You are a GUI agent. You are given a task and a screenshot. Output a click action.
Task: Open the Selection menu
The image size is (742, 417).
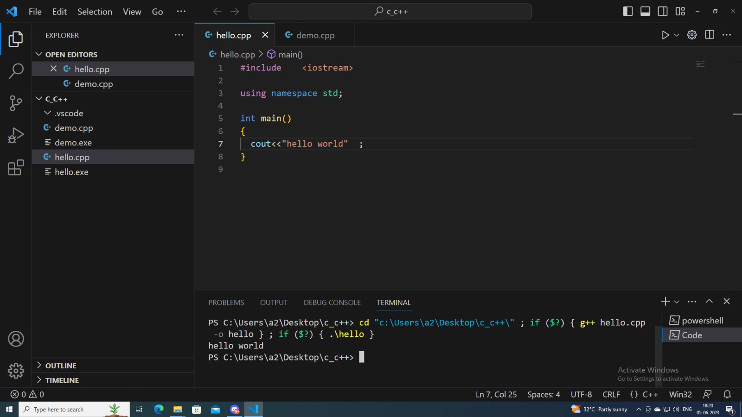pos(95,12)
